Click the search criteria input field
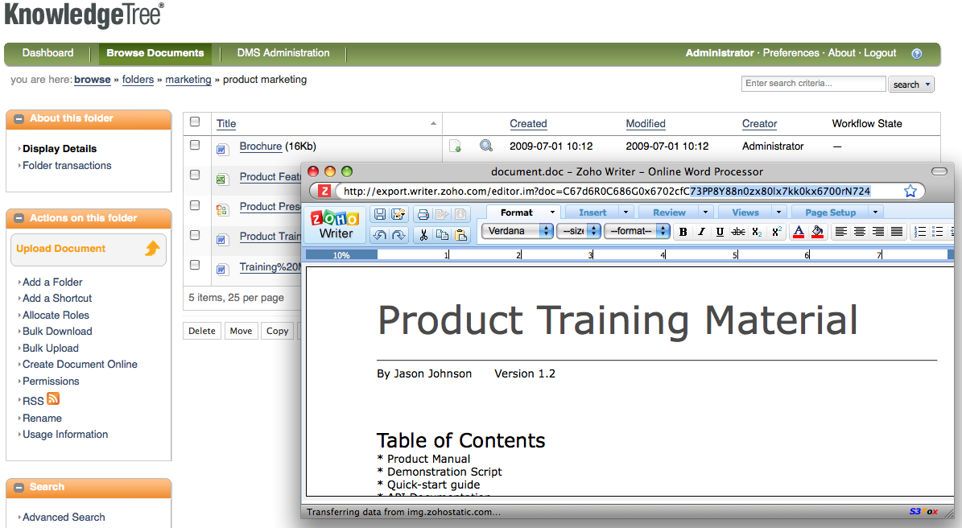The height and width of the screenshot is (528, 962). click(x=813, y=84)
